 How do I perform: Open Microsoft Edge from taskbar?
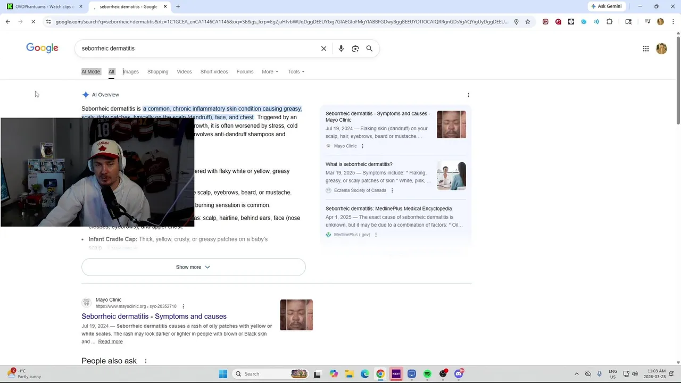click(365, 374)
